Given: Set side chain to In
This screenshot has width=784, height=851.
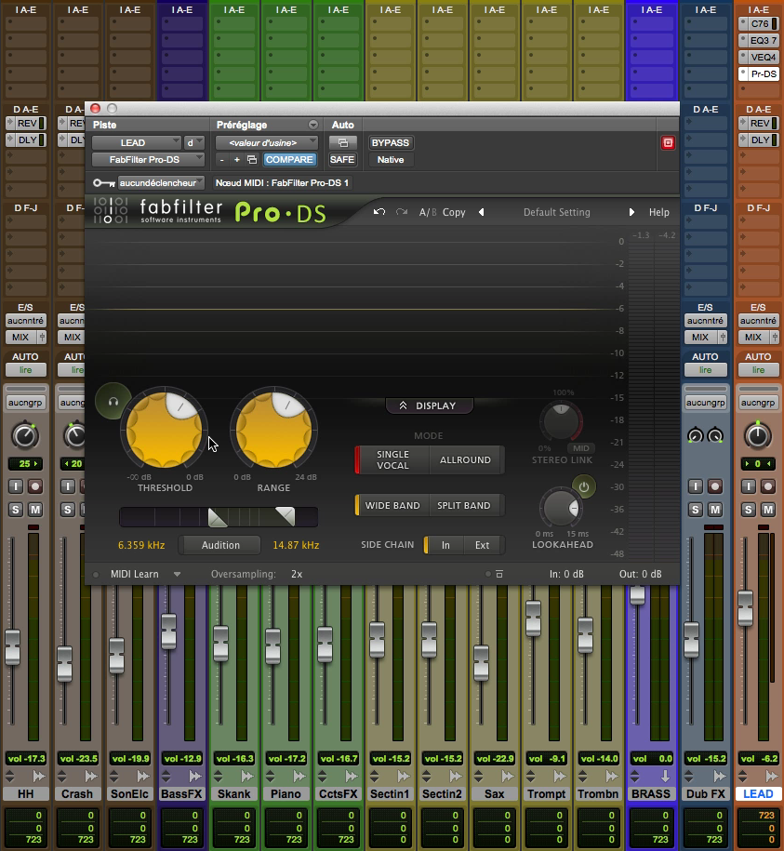Looking at the screenshot, I should (x=445, y=545).
